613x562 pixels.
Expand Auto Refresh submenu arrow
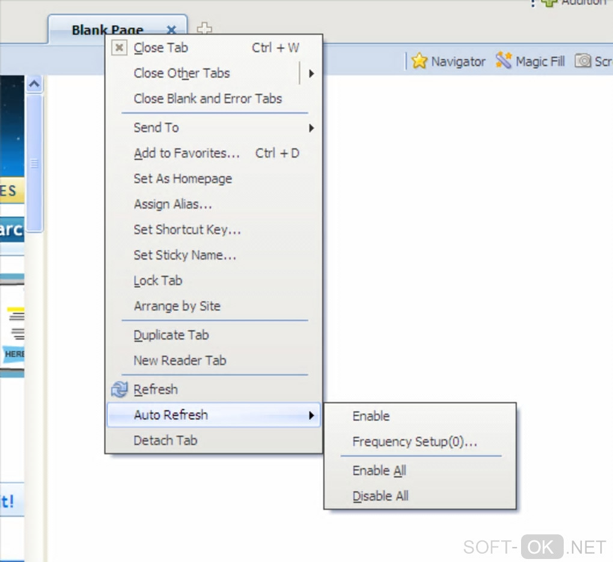pos(311,415)
